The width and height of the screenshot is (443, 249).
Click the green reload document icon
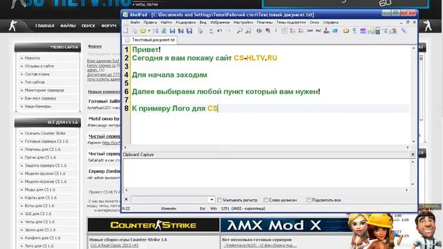[x=164, y=30]
